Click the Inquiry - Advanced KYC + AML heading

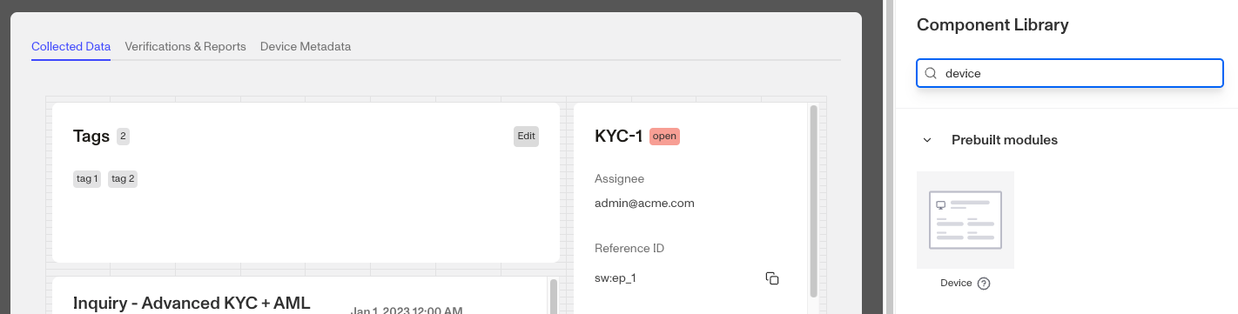[x=192, y=304]
